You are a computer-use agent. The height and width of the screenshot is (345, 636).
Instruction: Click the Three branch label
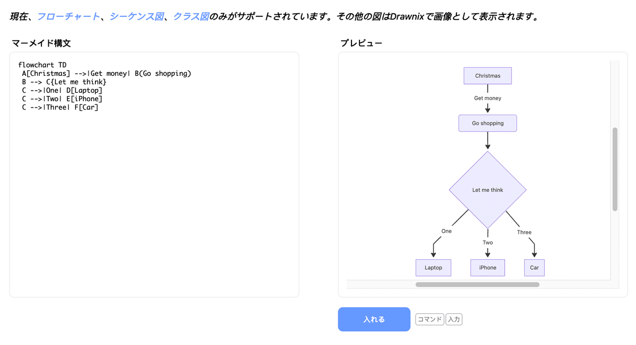[x=524, y=232]
